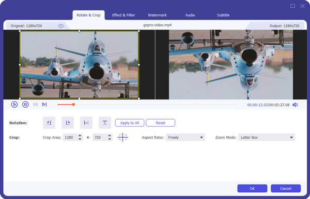
Task: Confirm changes with OK
Action: click(x=252, y=188)
